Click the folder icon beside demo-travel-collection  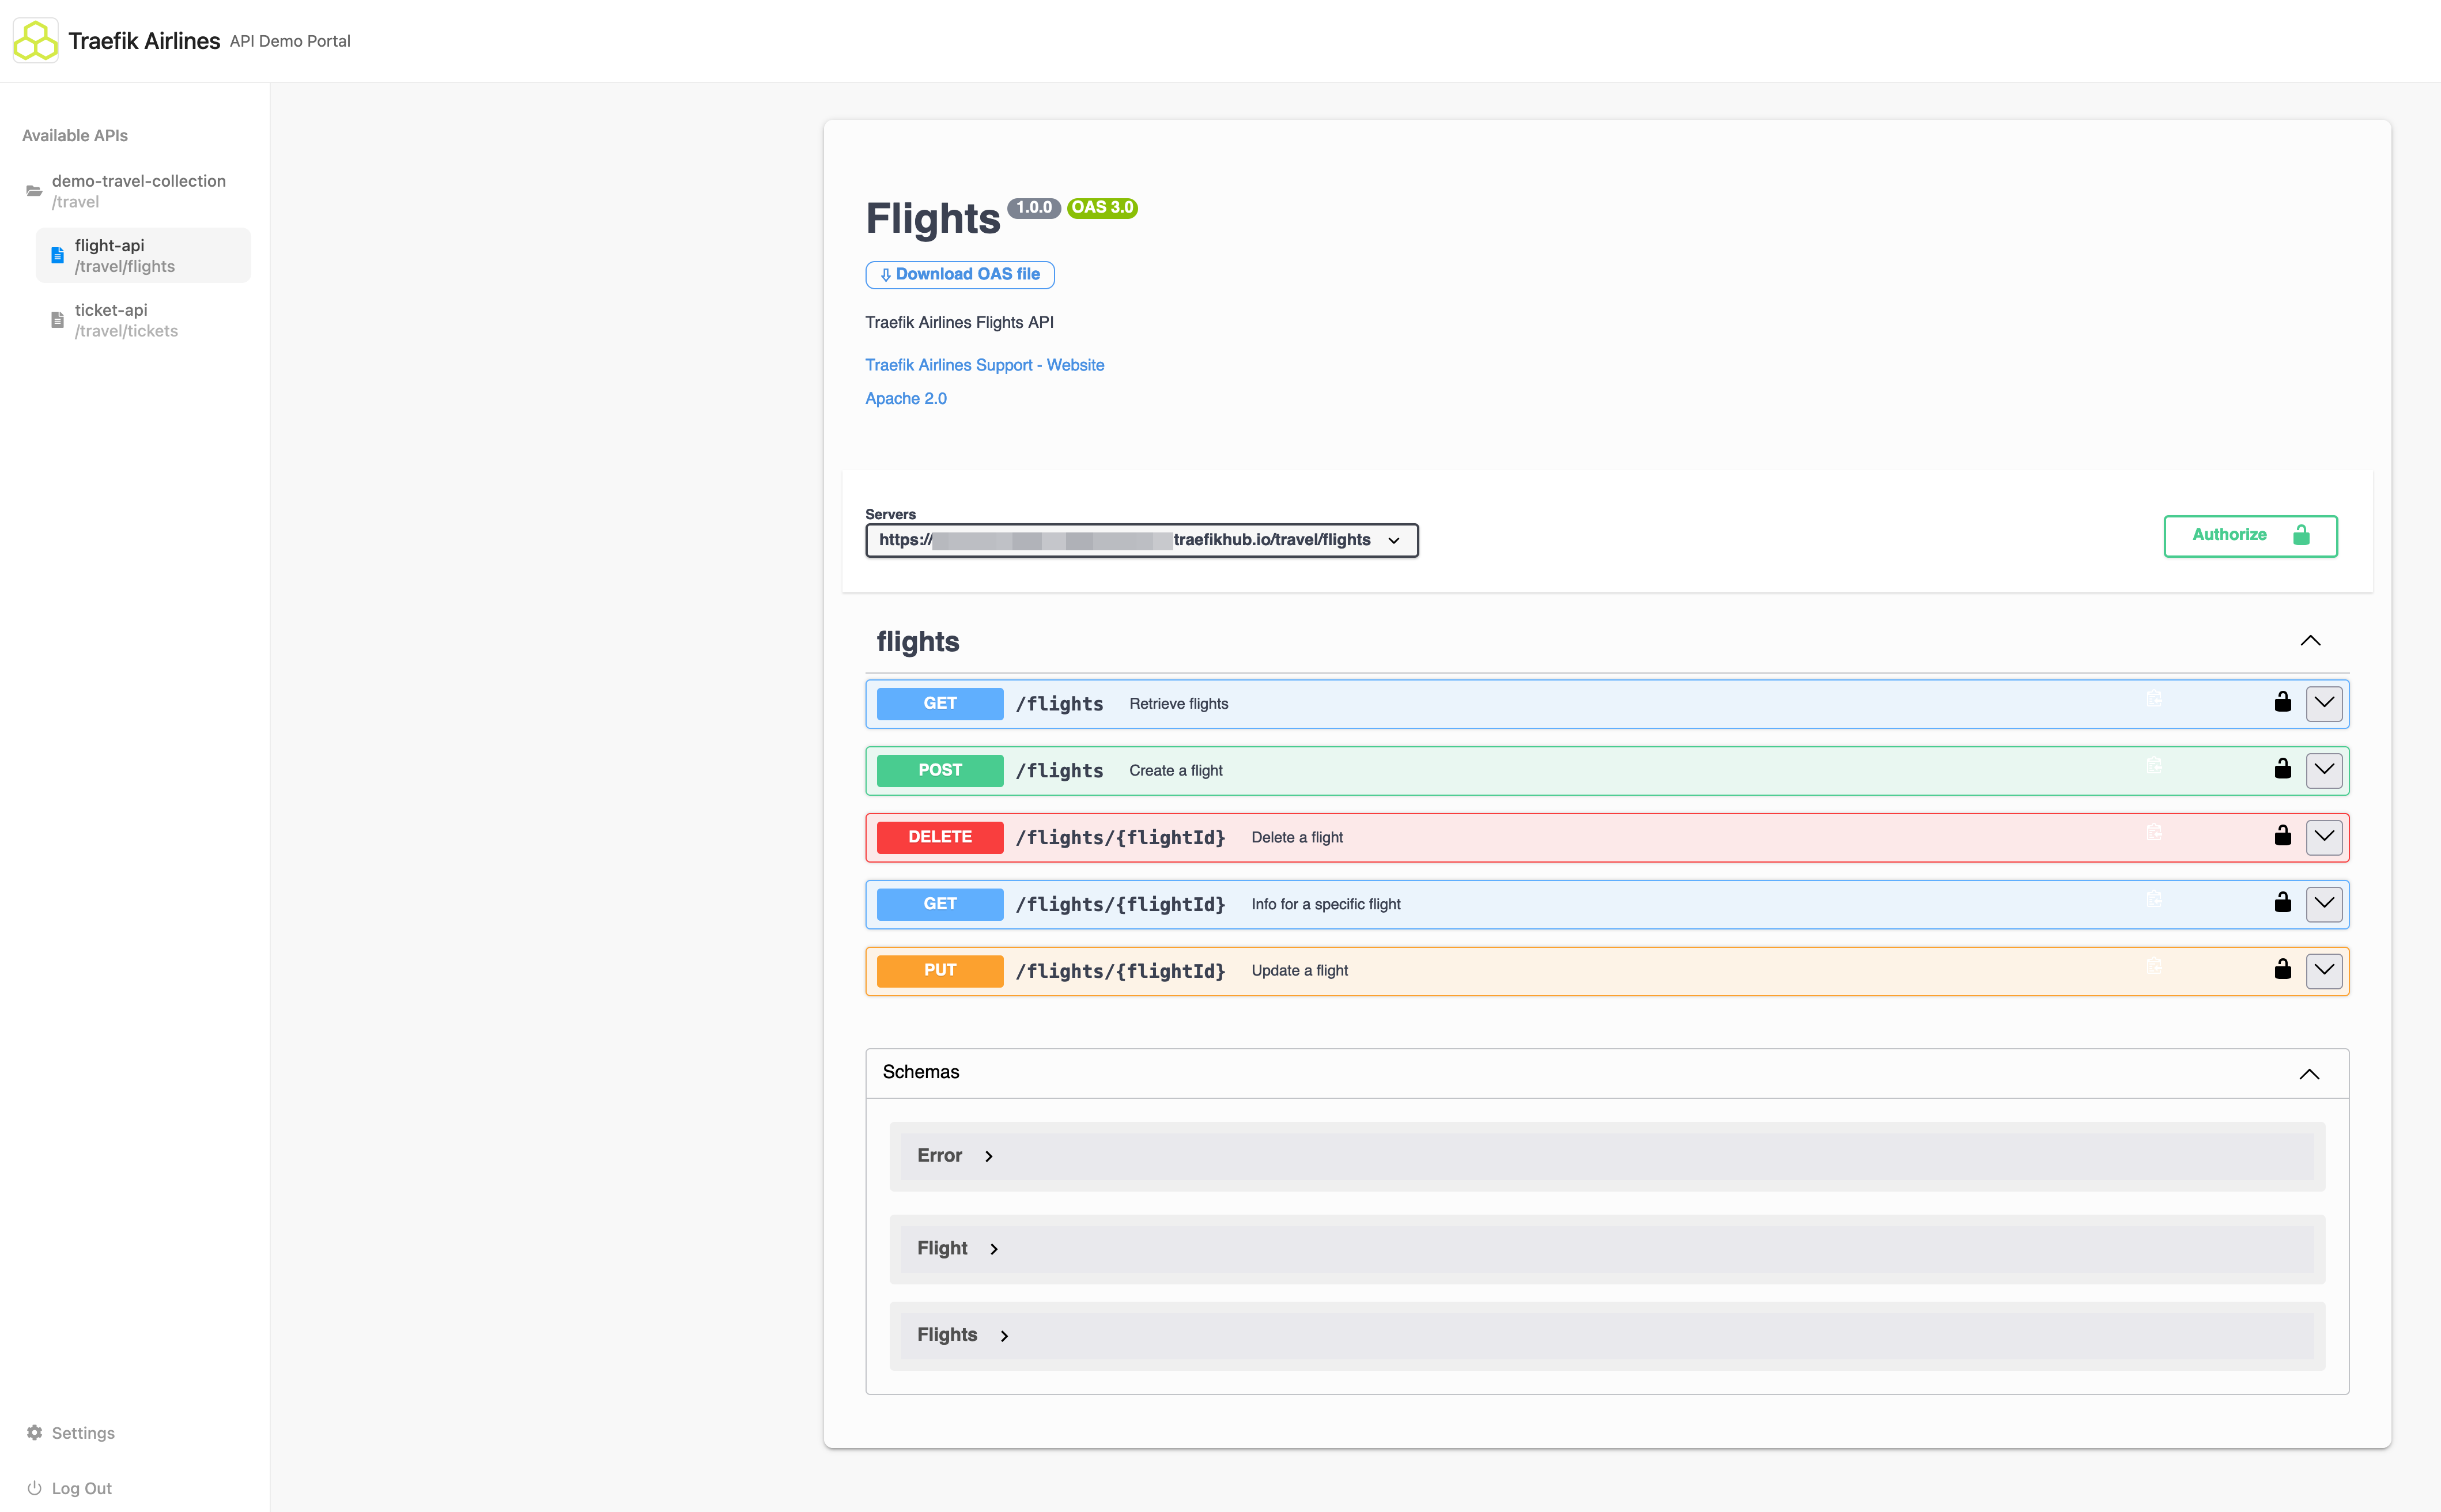pyautogui.click(x=34, y=191)
